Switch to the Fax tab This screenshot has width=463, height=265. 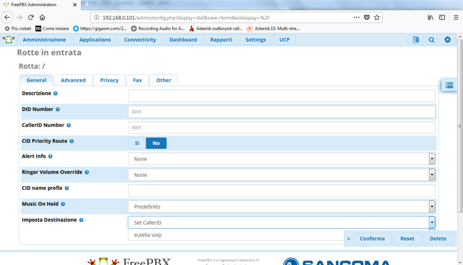[137, 80]
